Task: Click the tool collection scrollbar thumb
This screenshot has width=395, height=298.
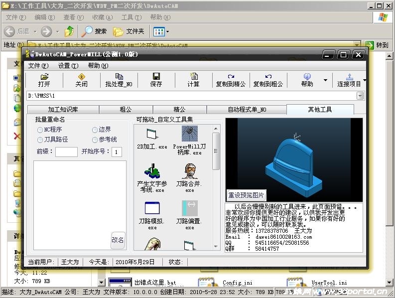Action: pyautogui.click(x=216, y=151)
